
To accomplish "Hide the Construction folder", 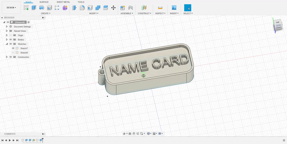I will [x=11, y=57].
